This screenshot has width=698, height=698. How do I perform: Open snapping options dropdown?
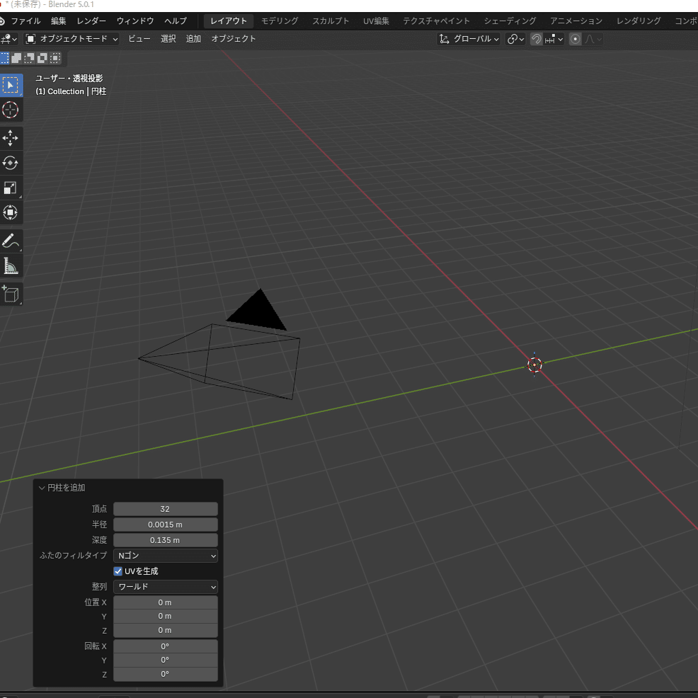554,39
